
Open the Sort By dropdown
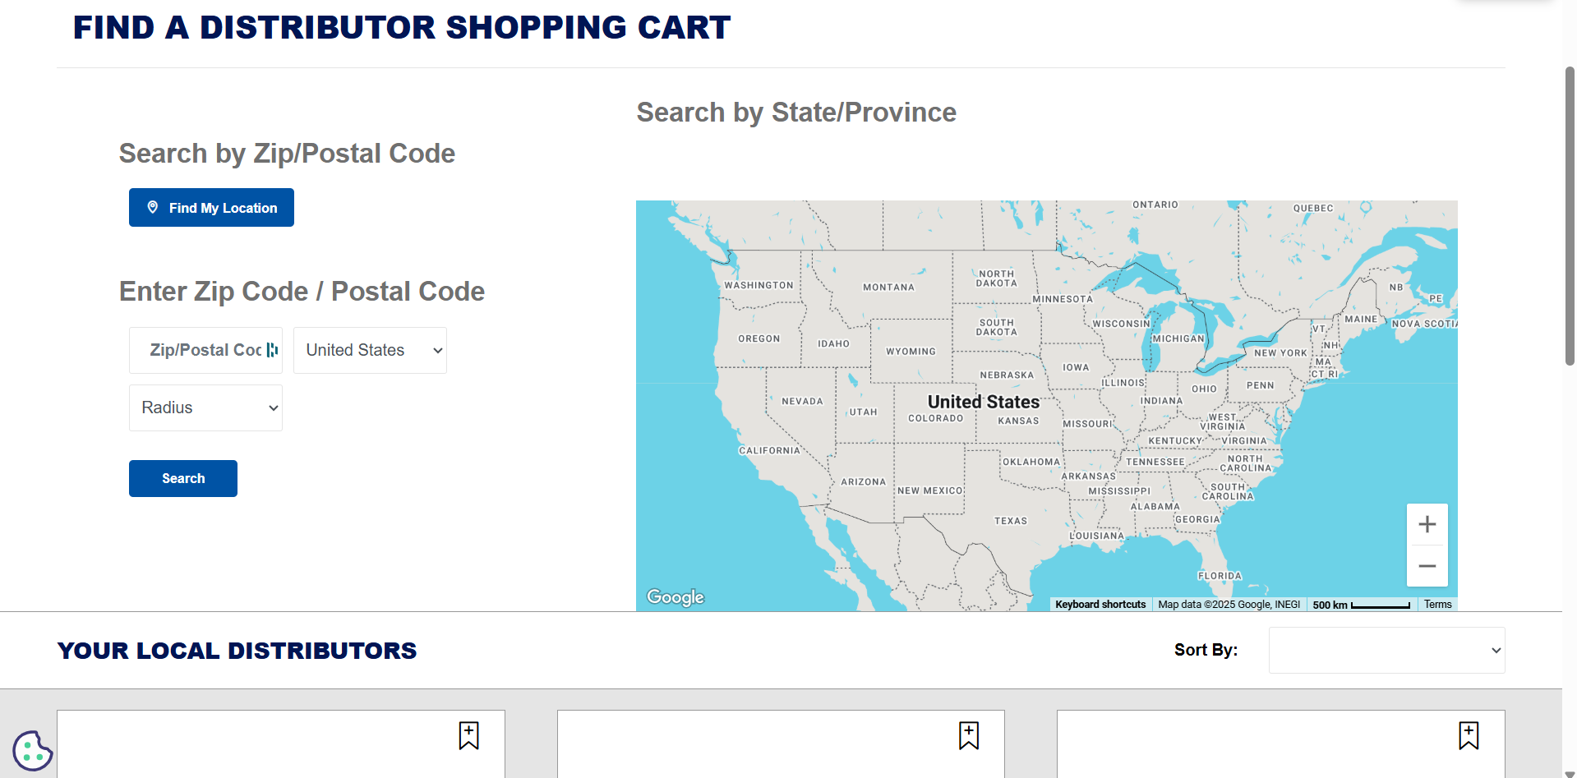[x=1386, y=650]
